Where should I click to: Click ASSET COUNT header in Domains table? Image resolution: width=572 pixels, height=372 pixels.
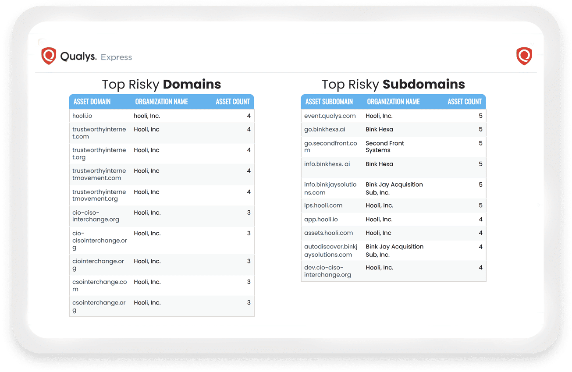pyautogui.click(x=233, y=102)
